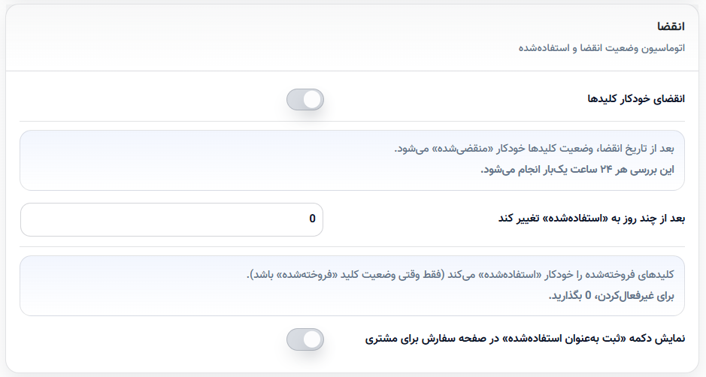Click the note line about بعد از تاریخ انقضا

click(x=534, y=149)
